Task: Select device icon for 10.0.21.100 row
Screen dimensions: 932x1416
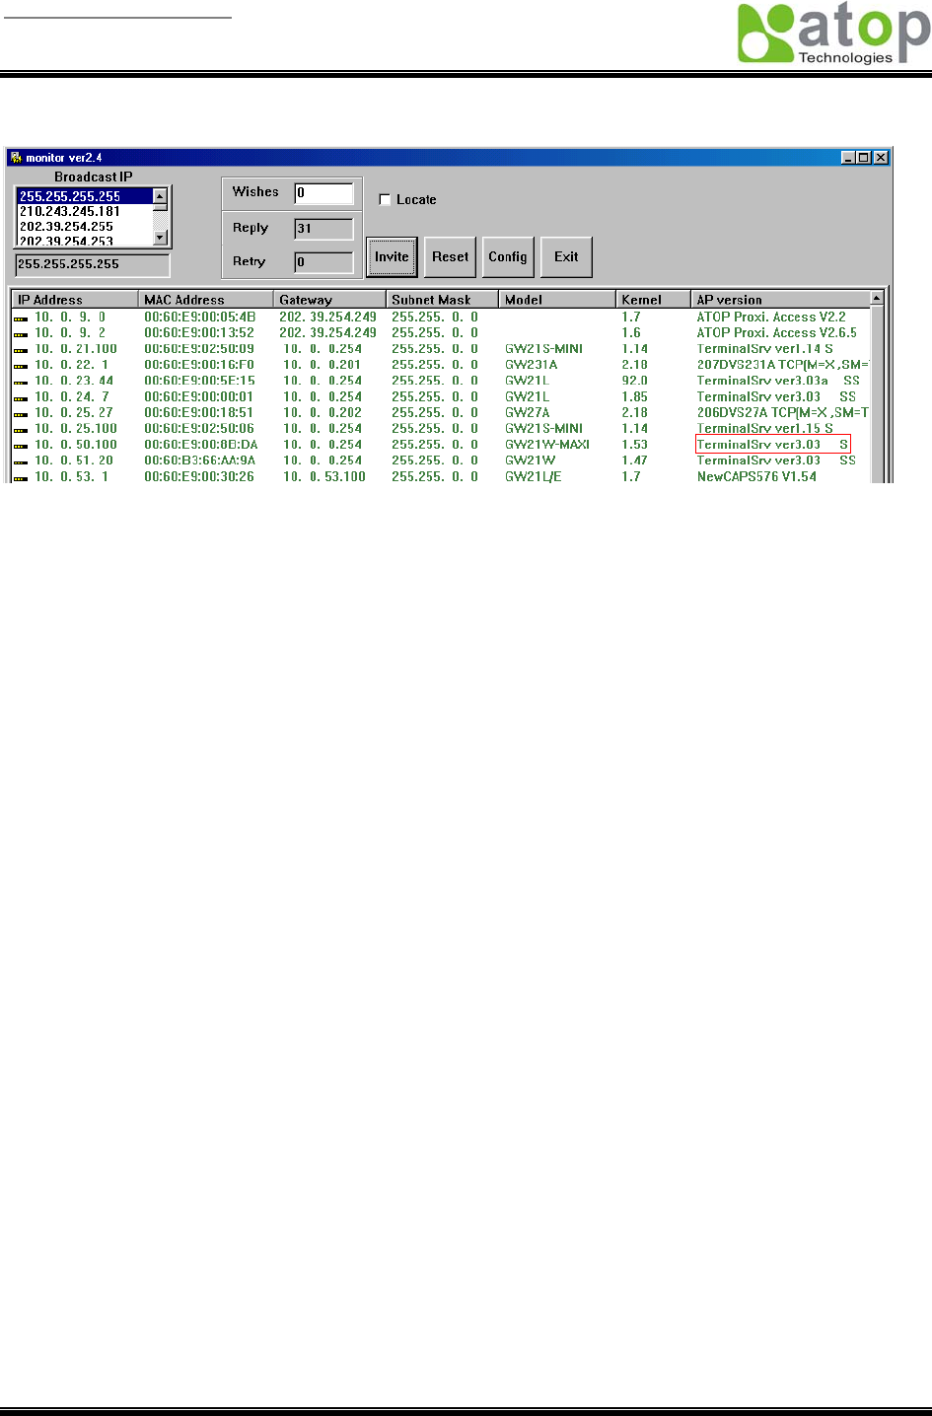Action: 21,350
